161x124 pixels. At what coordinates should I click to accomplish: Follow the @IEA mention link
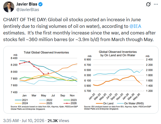click(x=135, y=26)
